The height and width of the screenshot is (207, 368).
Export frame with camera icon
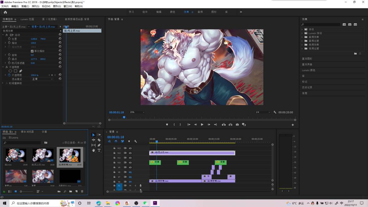(237, 125)
